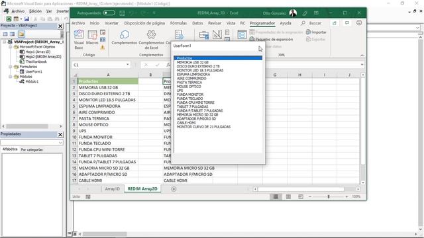The image size is (424, 238).
Task: Switch to Page Layout view in status bar
Action: tap(288, 197)
